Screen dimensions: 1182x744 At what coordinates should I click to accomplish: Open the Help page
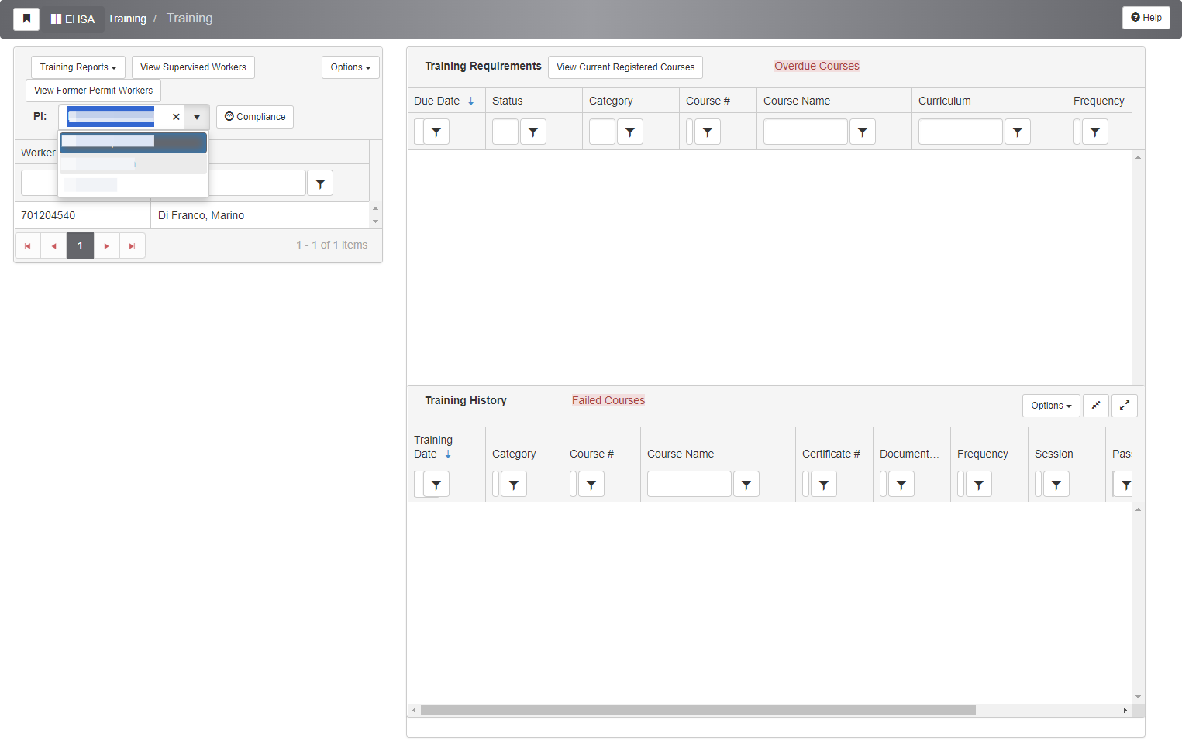coord(1146,18)
